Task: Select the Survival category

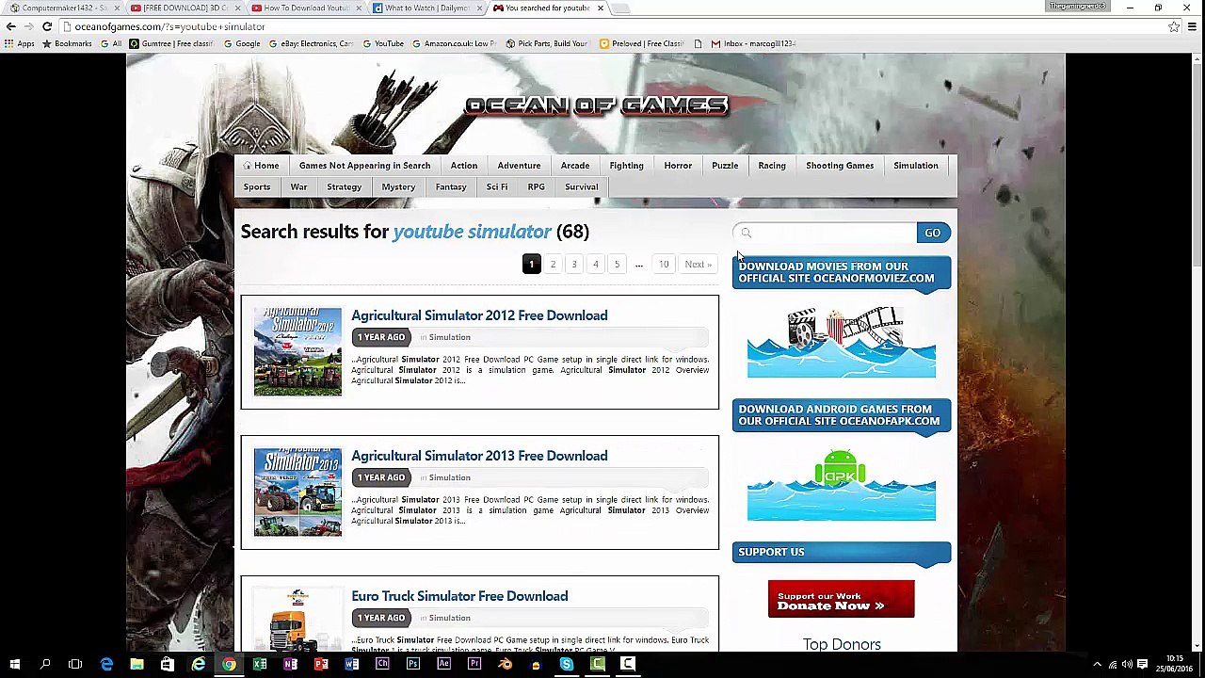Action: coord(581,187)
